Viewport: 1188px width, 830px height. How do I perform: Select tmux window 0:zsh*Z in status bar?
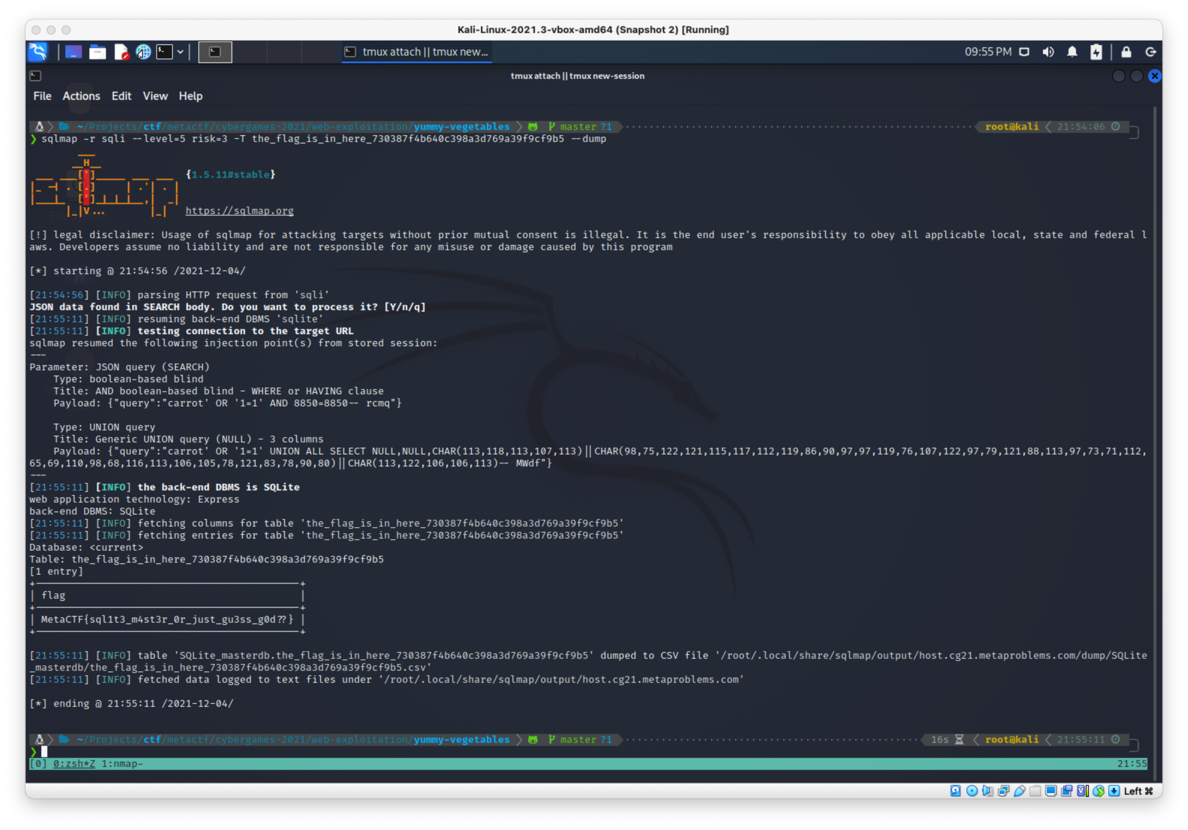74,763
